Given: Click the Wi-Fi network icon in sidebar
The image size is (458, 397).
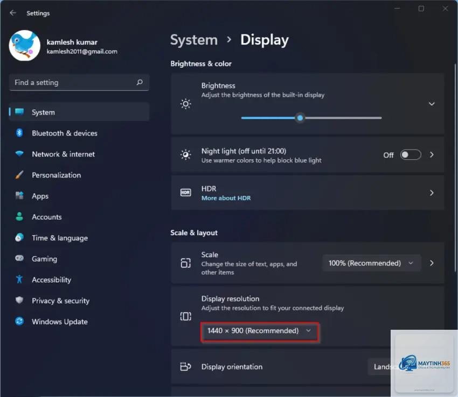Looking at the screenshot, I should click(x=19, y=154).
